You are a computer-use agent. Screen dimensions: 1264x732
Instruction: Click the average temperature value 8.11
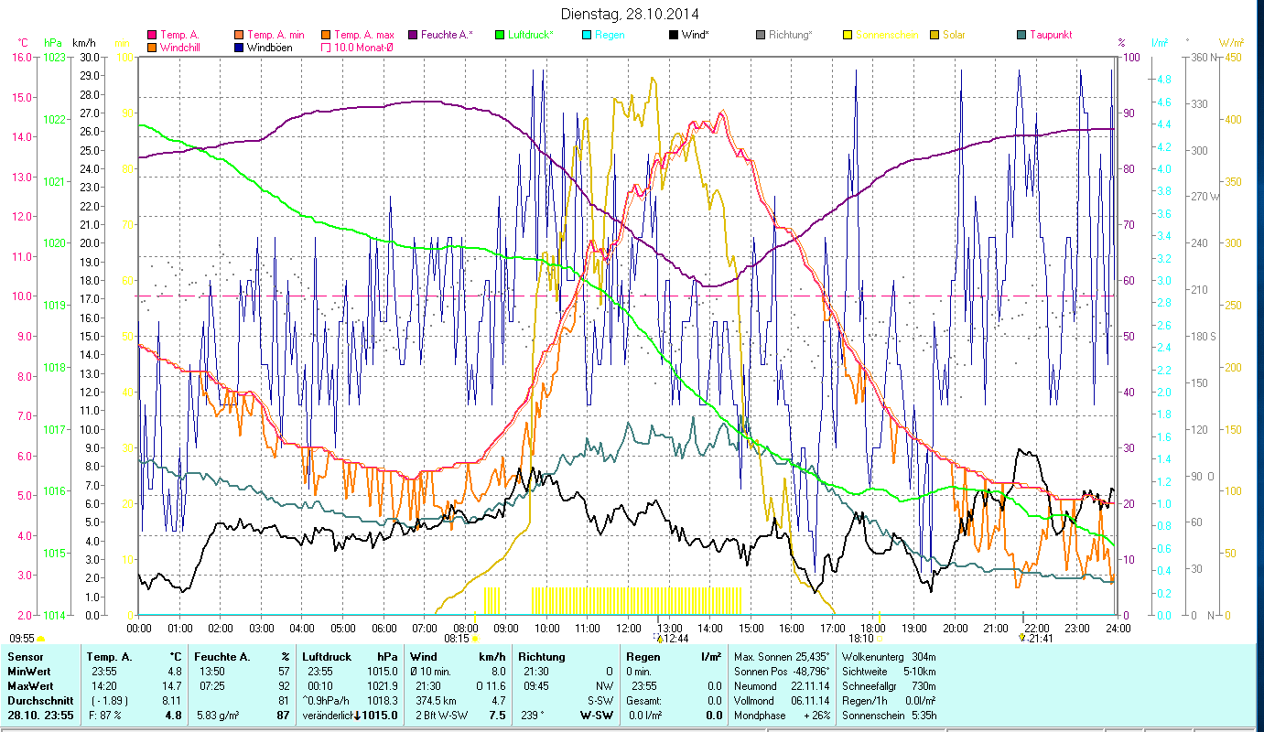(173, 700)
